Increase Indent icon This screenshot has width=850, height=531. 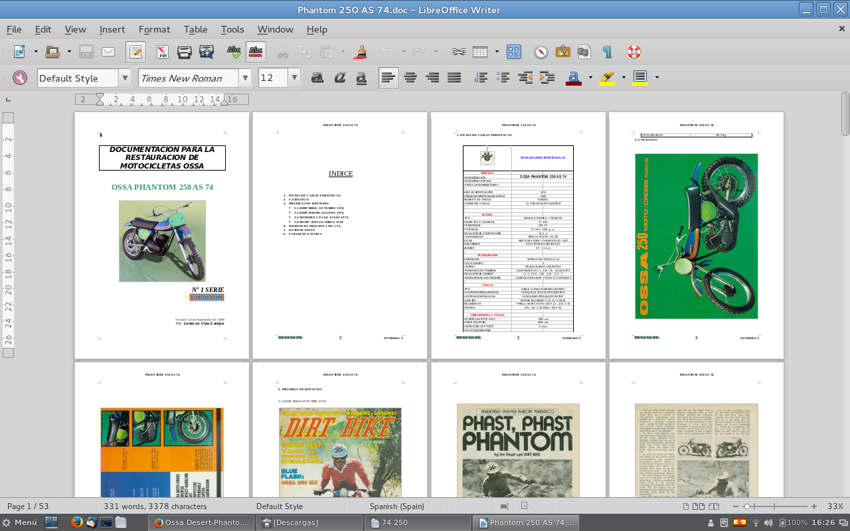click(547, 78)
